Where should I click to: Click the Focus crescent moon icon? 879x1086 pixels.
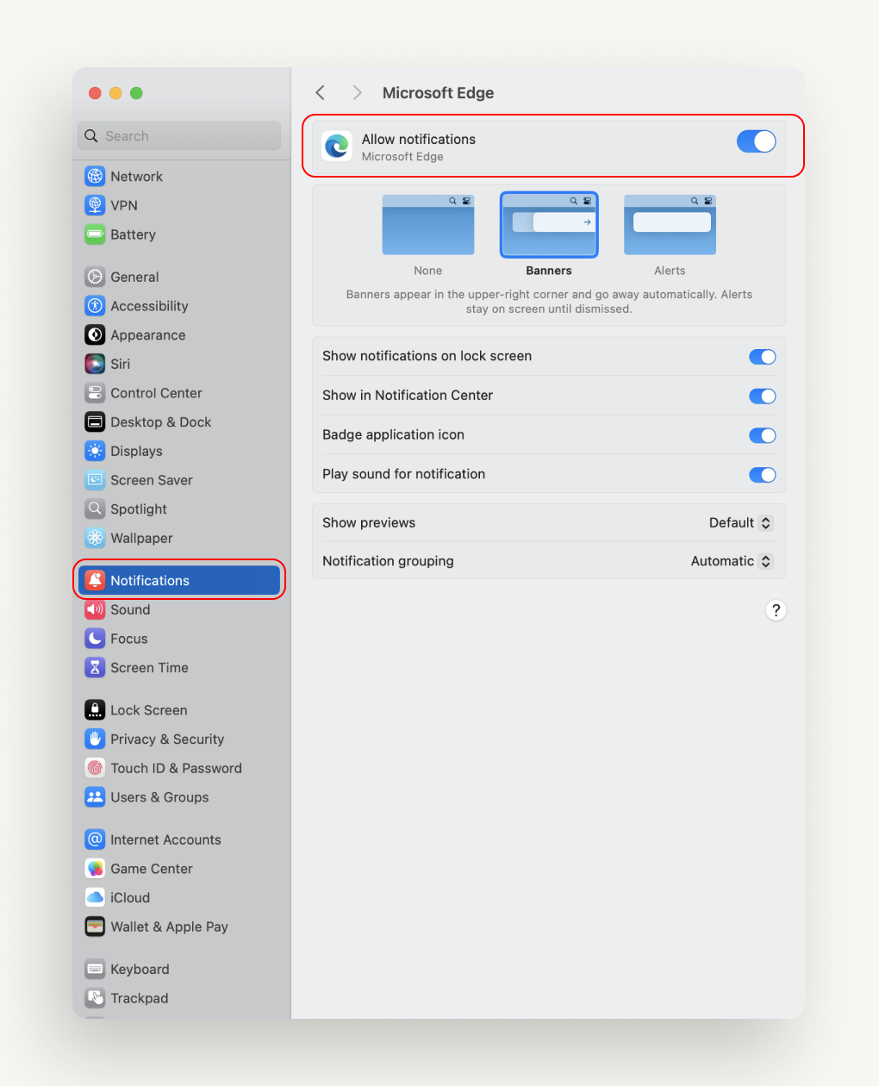click(x=95, y=638)
